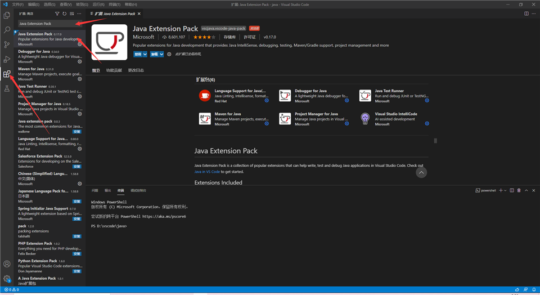Open Visual Studio IntelliCode pack item

393,119
